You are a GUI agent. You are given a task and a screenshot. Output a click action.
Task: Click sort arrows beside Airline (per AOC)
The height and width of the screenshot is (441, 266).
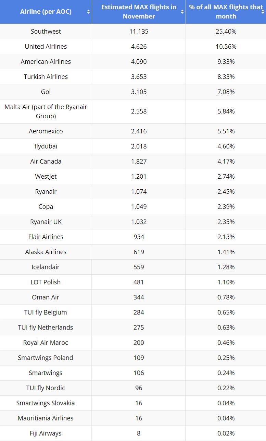[88, 12]
